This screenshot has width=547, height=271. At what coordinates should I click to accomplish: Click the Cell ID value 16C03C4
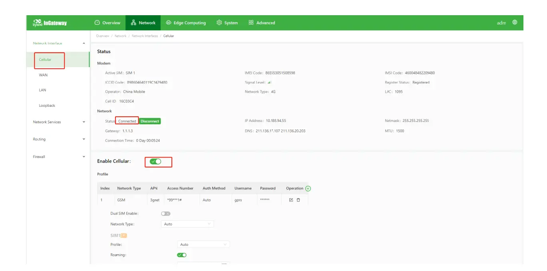(x=126, y=102)
